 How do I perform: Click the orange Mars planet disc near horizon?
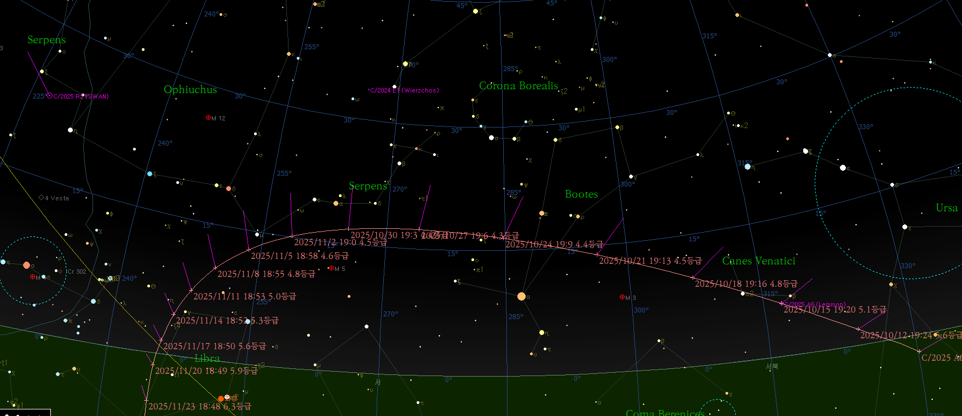[221, 398]
